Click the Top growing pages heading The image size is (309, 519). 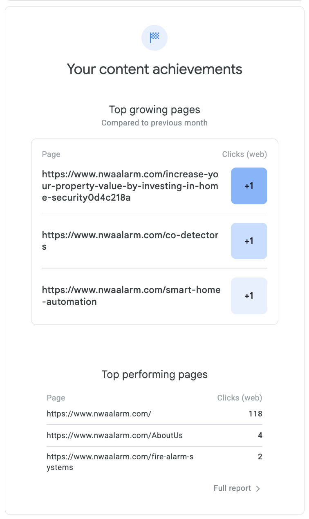click(154, 110)
